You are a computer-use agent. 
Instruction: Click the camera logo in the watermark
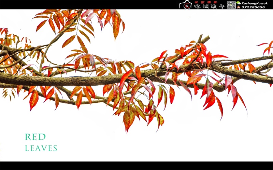(x=186, y=5)
